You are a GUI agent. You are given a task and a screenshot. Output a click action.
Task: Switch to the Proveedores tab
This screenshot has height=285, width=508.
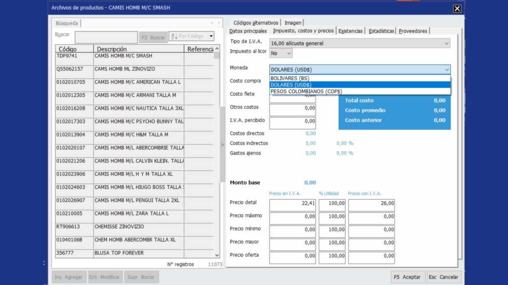413,31
